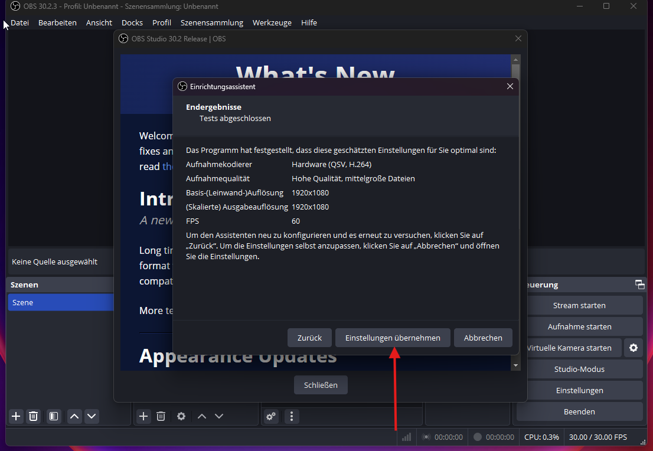Click the 1920x1080 value for Basis-(Leinwand-)Auflösung

[310, 193]
